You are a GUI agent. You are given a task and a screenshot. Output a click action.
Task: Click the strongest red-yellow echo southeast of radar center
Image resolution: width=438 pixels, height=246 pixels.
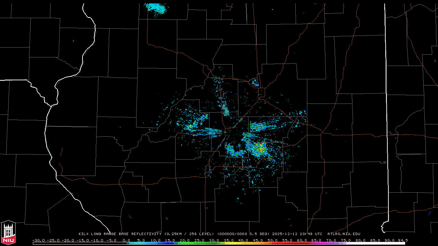tap(260, 148)
